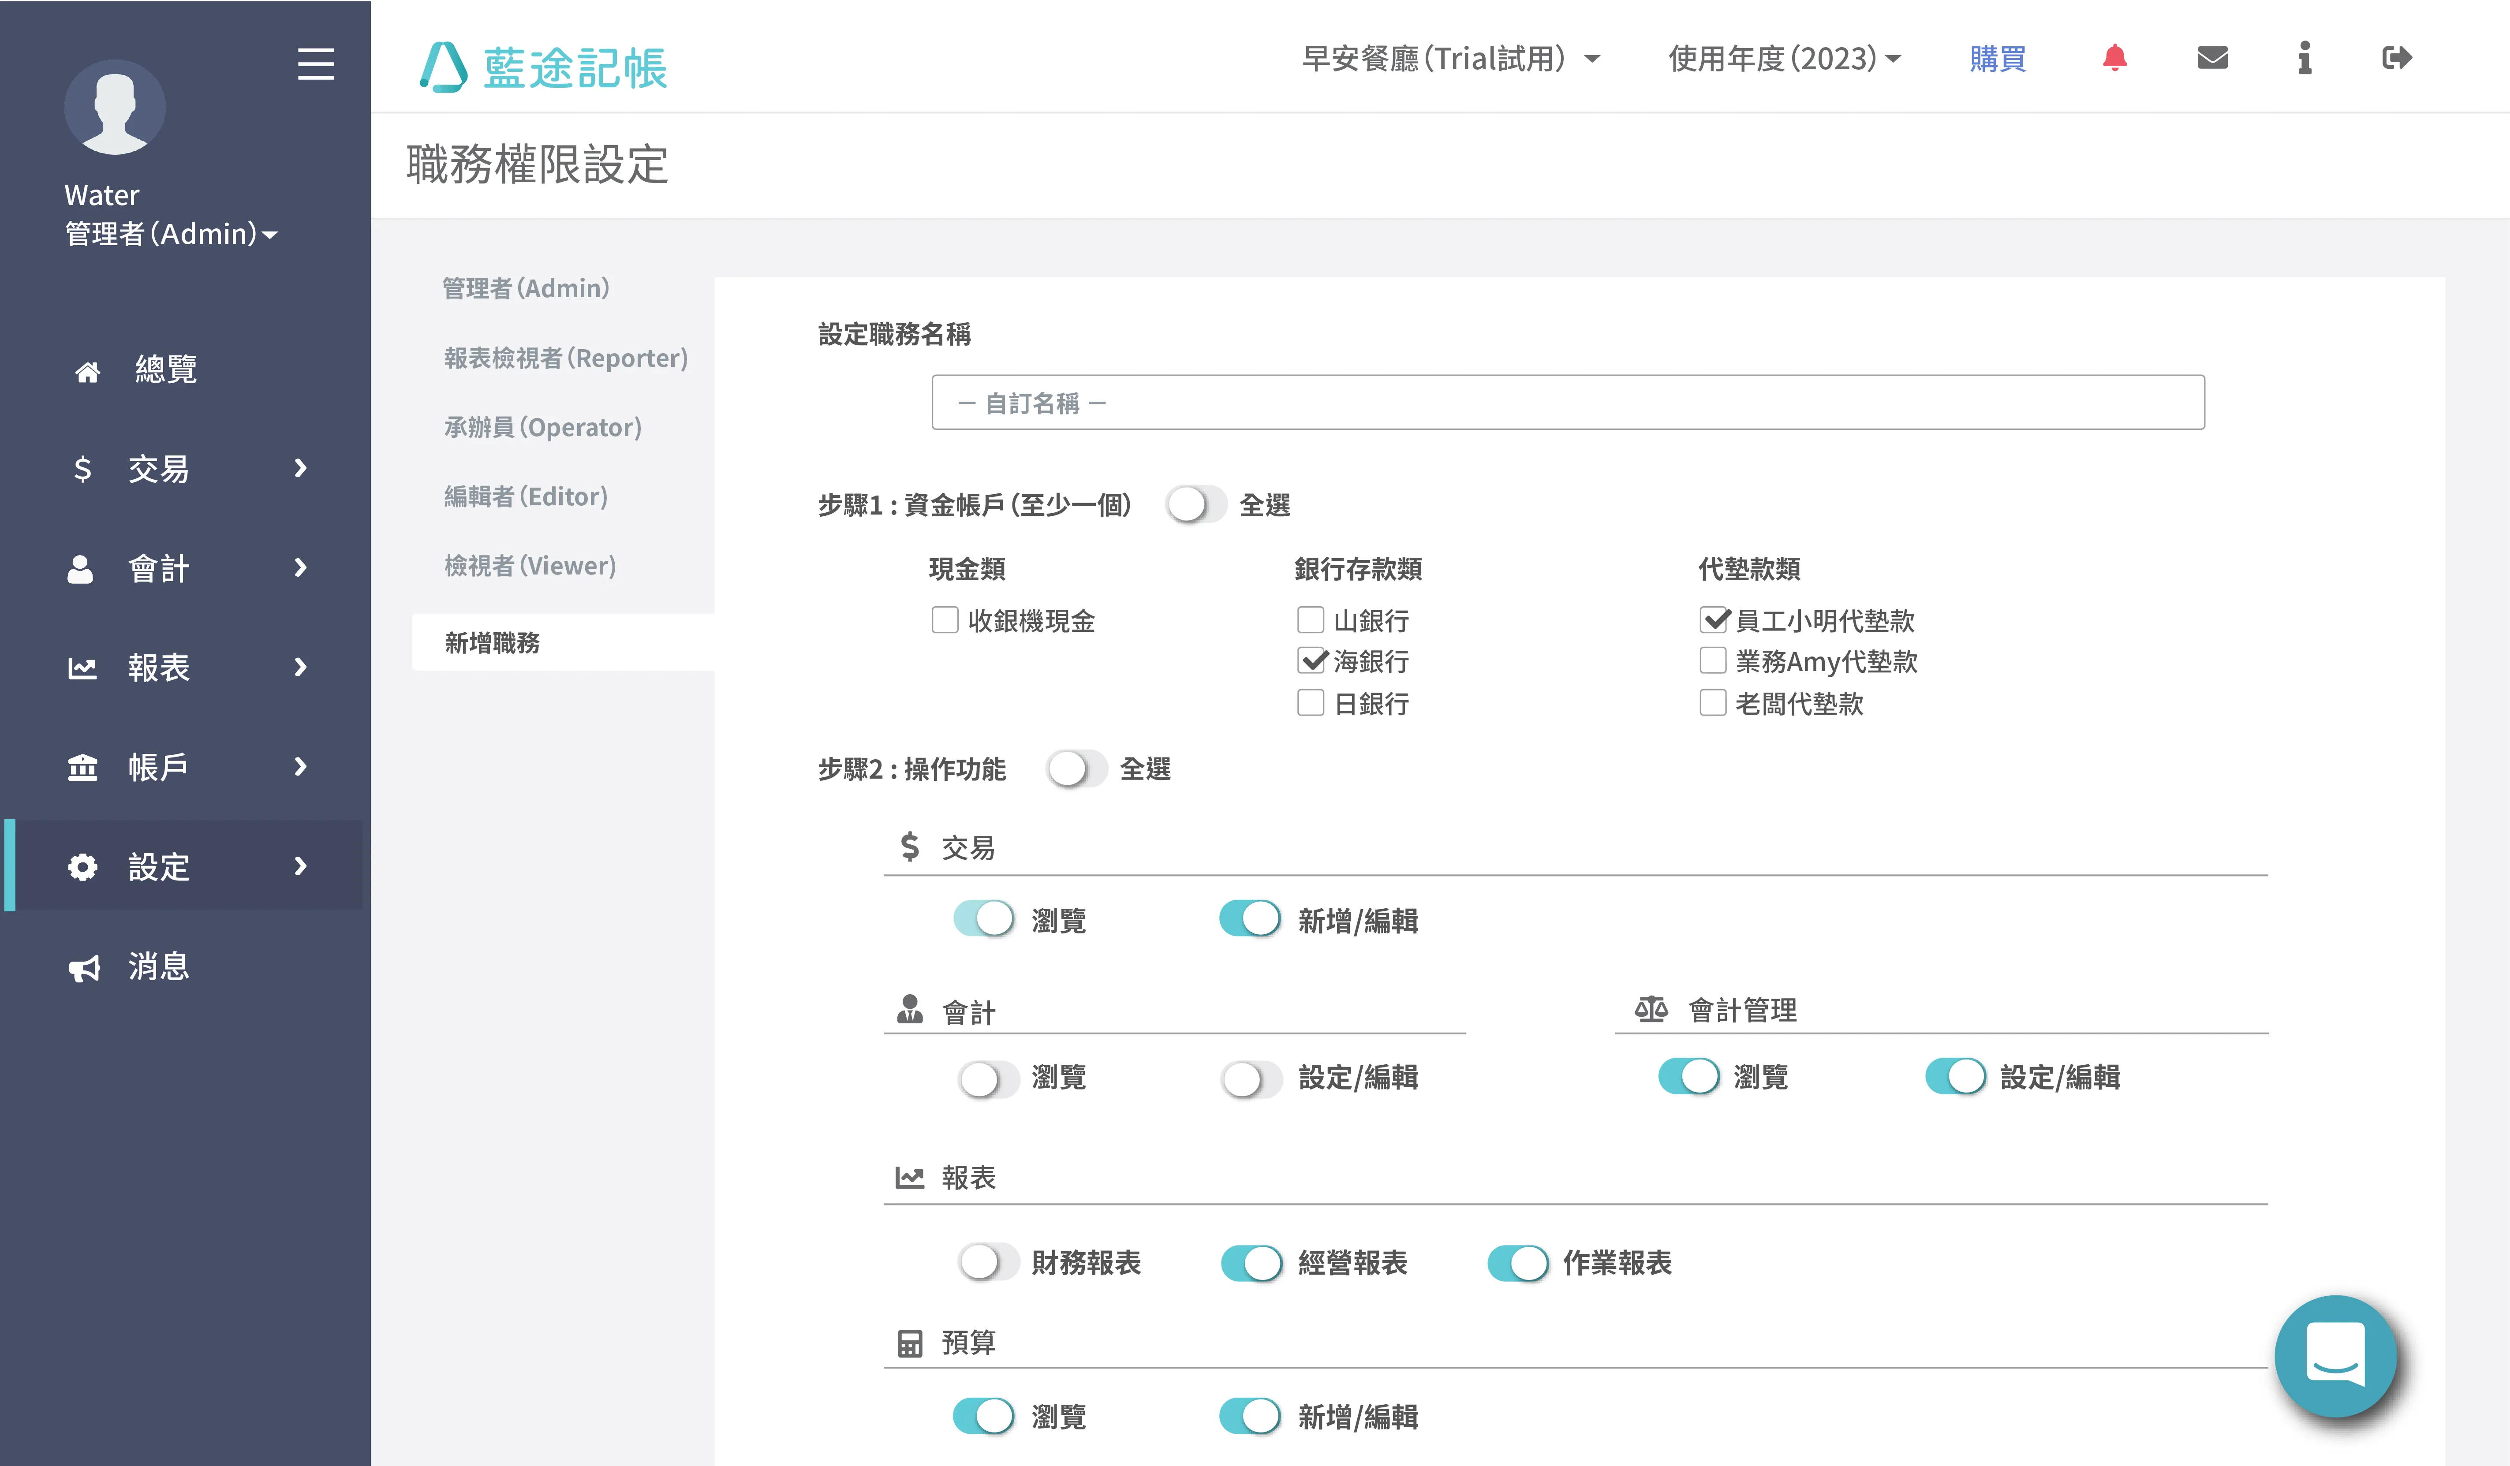
Task: Open the 早安餐廳(Trial試用) dropdown
Action: (1451, 59)
